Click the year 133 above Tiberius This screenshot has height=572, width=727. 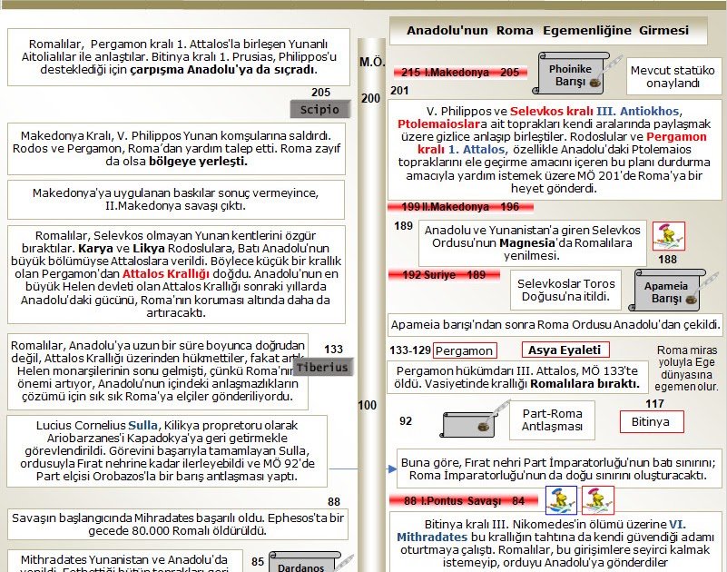[x=333, y=349]
